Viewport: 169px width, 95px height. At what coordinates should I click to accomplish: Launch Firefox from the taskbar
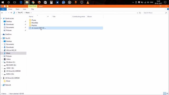point(39,2)
